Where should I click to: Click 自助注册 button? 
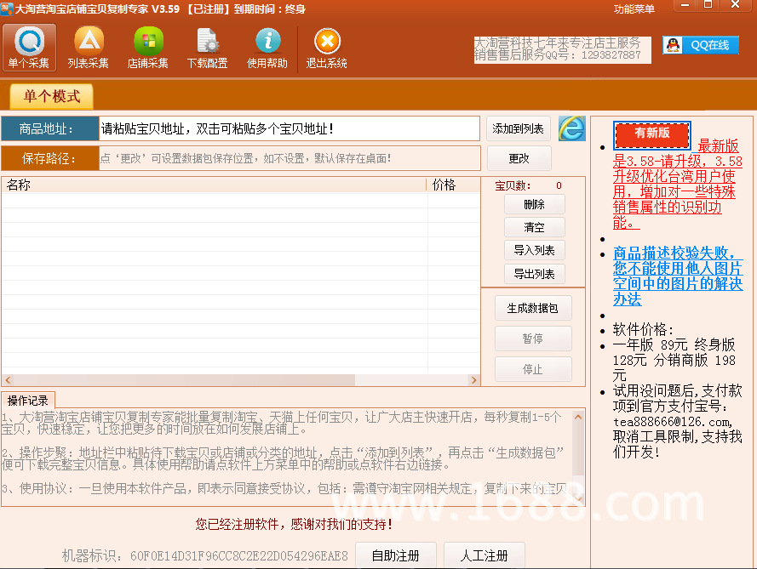396,555
